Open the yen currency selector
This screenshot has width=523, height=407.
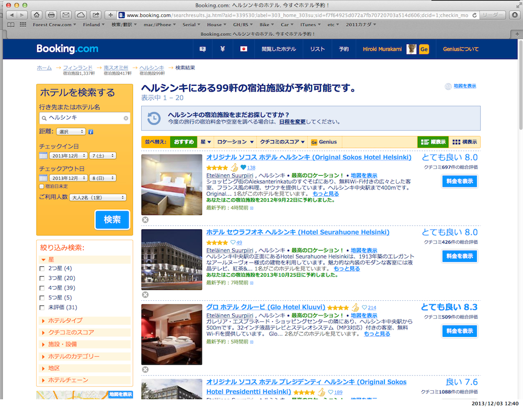(222, 49)
